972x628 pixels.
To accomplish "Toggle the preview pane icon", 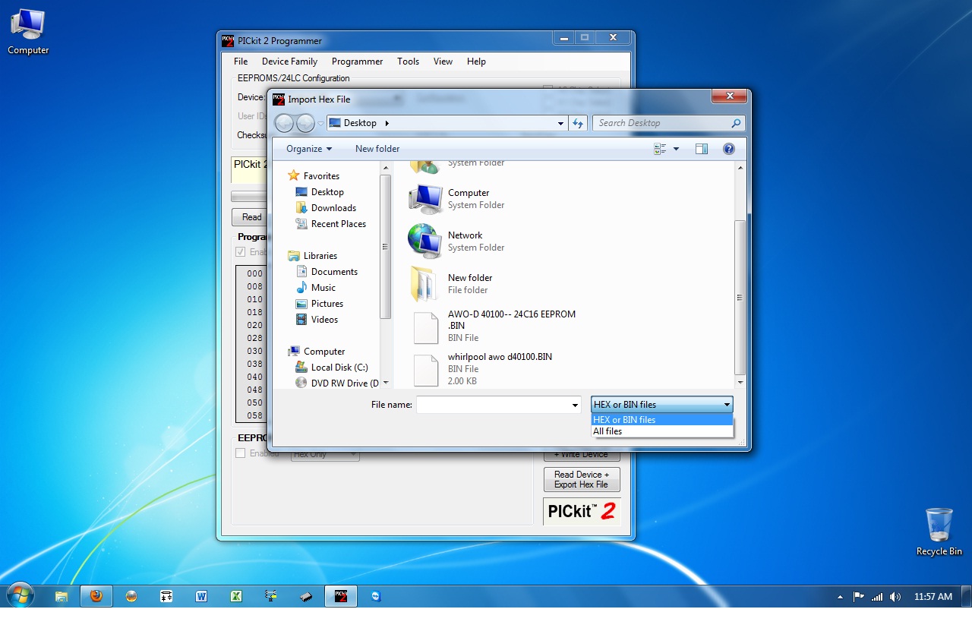I will point(702,149).
